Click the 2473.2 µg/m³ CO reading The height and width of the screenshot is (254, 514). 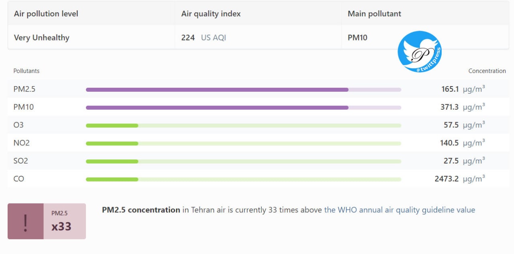(x=459, y=179)
